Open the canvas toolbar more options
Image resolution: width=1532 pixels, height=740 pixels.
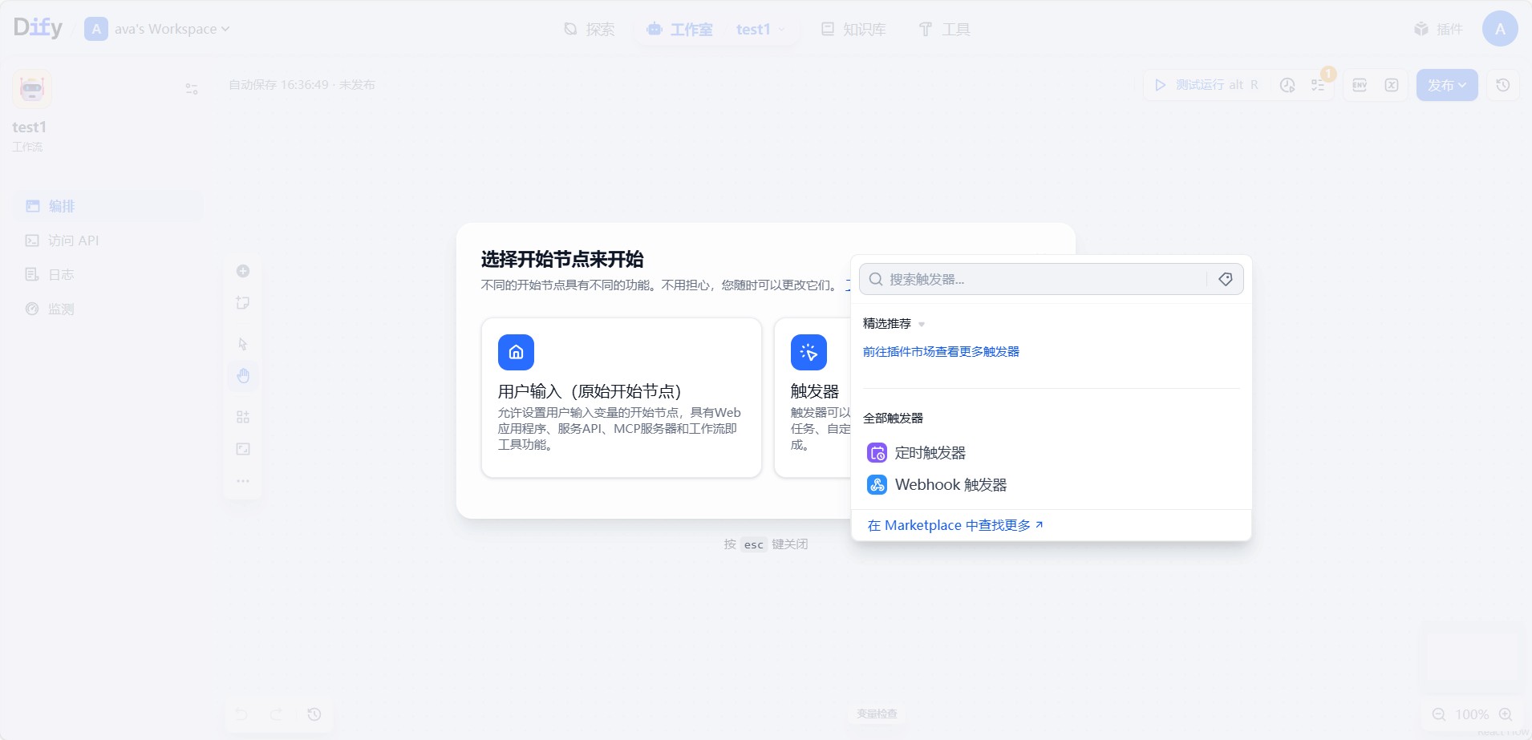(x=243, y=481)
